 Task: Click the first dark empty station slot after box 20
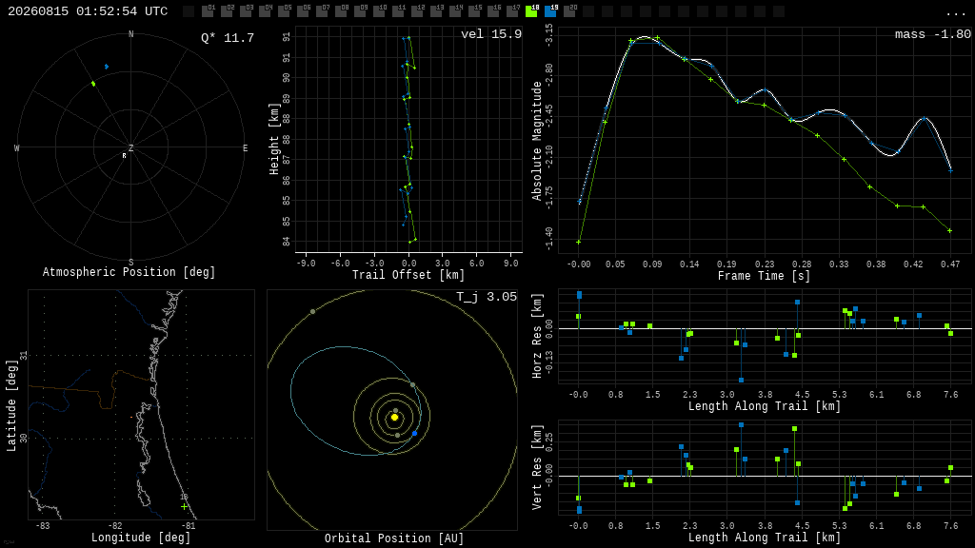click(588, 11)
